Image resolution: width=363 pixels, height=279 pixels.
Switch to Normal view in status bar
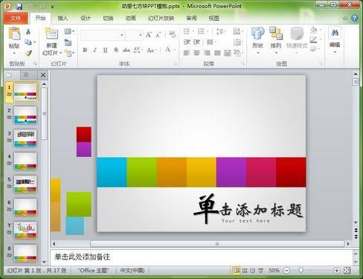[x=237, y=271]
